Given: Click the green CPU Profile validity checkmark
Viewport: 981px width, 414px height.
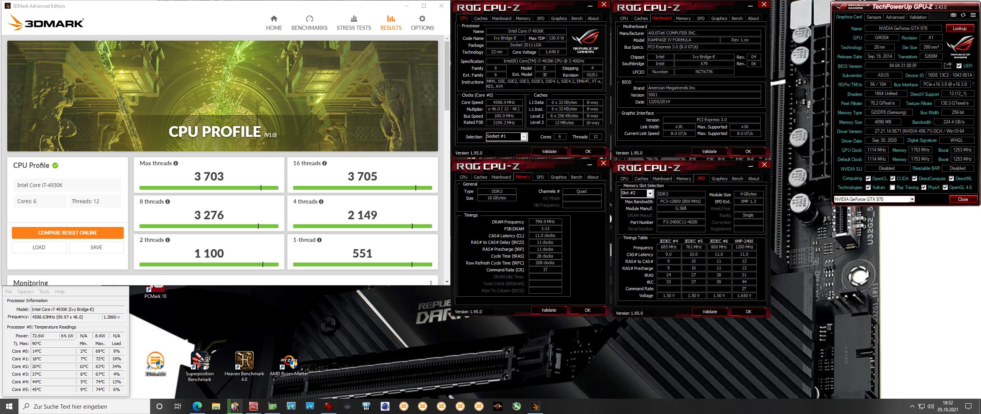Looking at the screenshot, I should 55,166.
